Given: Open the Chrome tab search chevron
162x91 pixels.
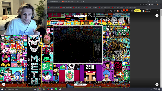Looking at the screenshot, I should (x=148, y=1).
